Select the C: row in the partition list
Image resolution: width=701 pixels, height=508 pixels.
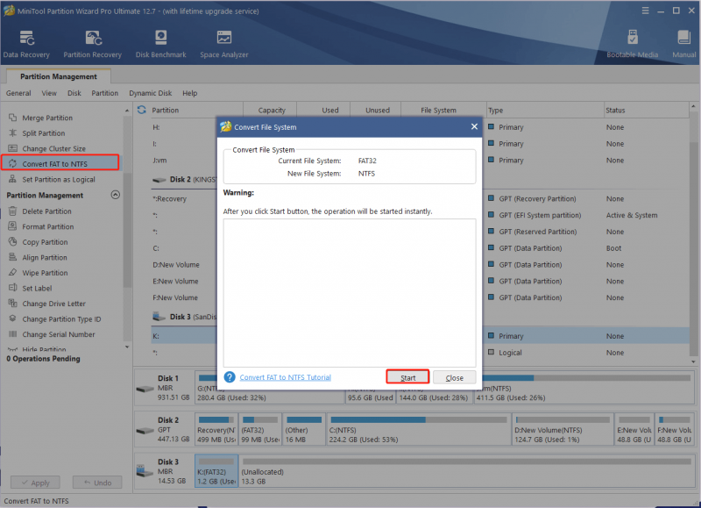point(421,248)
